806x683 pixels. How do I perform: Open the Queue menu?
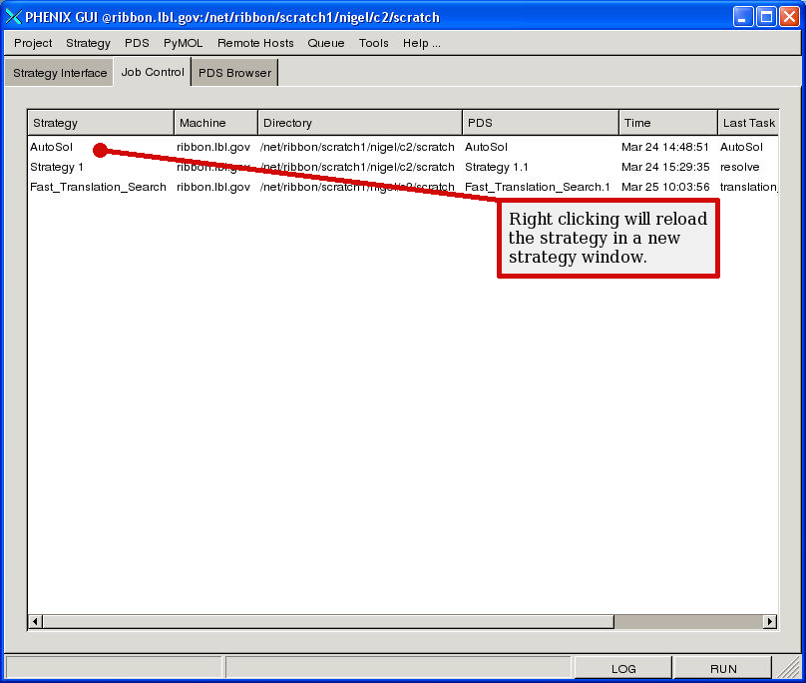point(325,43)
